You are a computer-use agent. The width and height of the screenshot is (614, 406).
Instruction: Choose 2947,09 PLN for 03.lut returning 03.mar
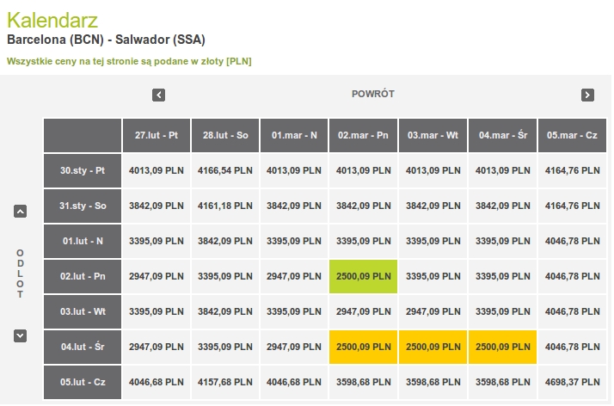coord(433,311)
